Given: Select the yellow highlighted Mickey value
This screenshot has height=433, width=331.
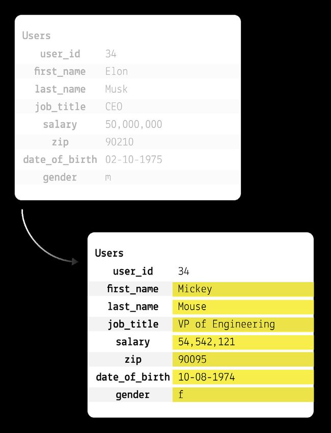Looking at the screenshot, I should click(243, 289).
